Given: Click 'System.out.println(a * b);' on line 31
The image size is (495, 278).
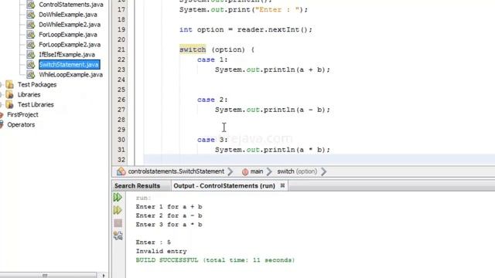Looking at the screenshot, I should tap(273, 150).
